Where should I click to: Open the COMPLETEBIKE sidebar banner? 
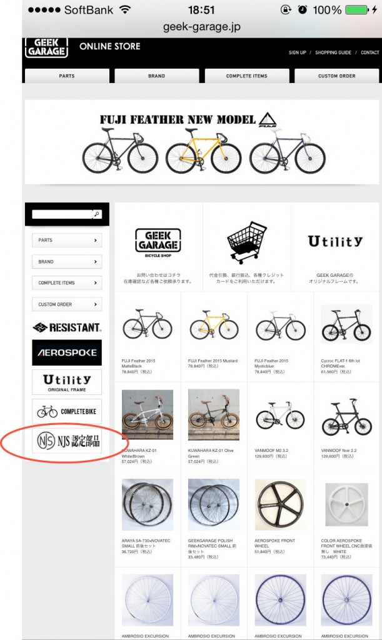click(67, 411)
